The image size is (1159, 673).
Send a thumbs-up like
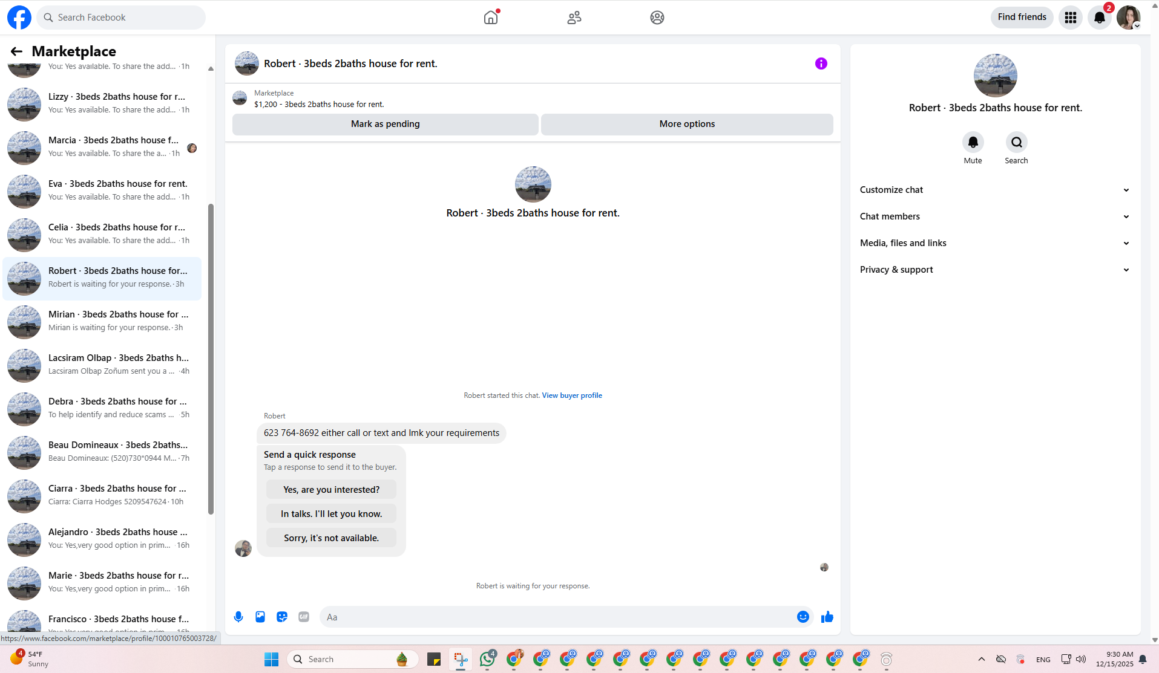click(827, 617)
